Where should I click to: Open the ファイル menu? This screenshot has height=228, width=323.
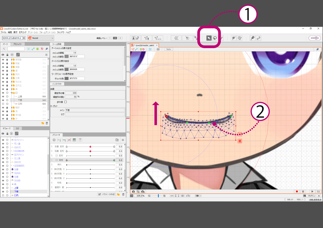point(4,32)
